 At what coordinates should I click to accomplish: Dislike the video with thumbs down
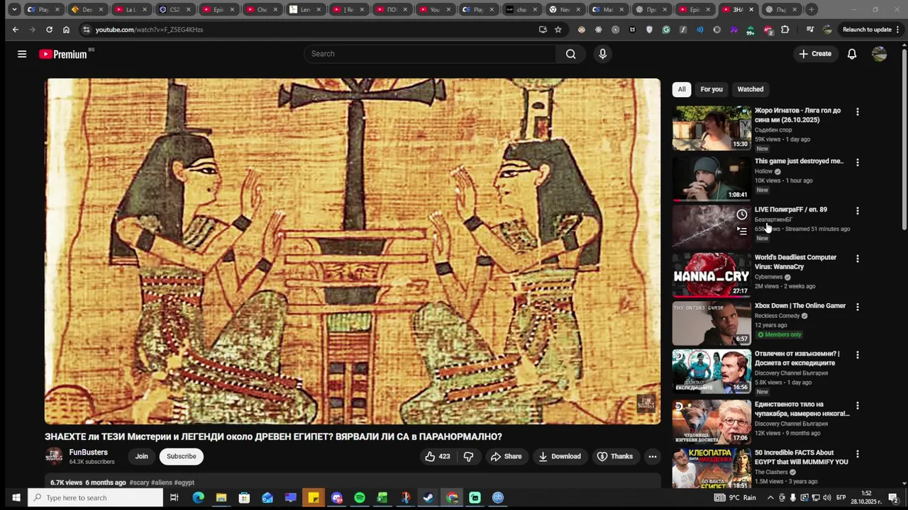pyautogui.click(x=468, y=456)
